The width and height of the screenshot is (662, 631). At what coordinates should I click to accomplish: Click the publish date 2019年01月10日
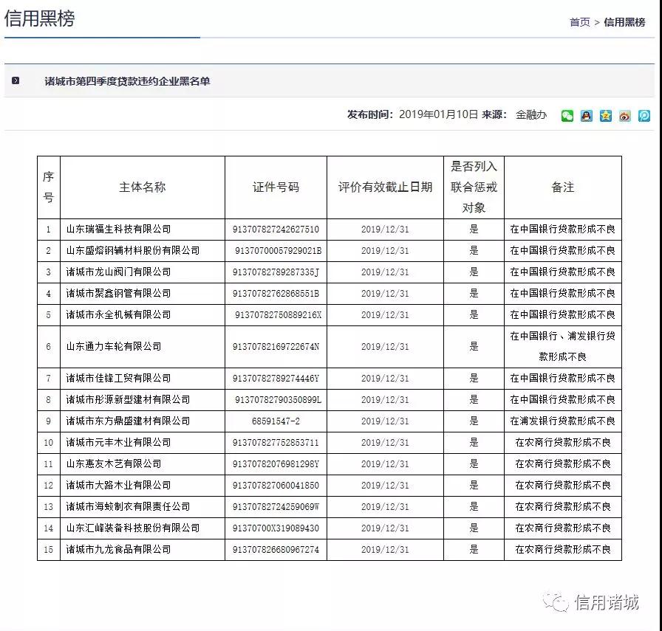pyautogui.click(x=435, y=116)
